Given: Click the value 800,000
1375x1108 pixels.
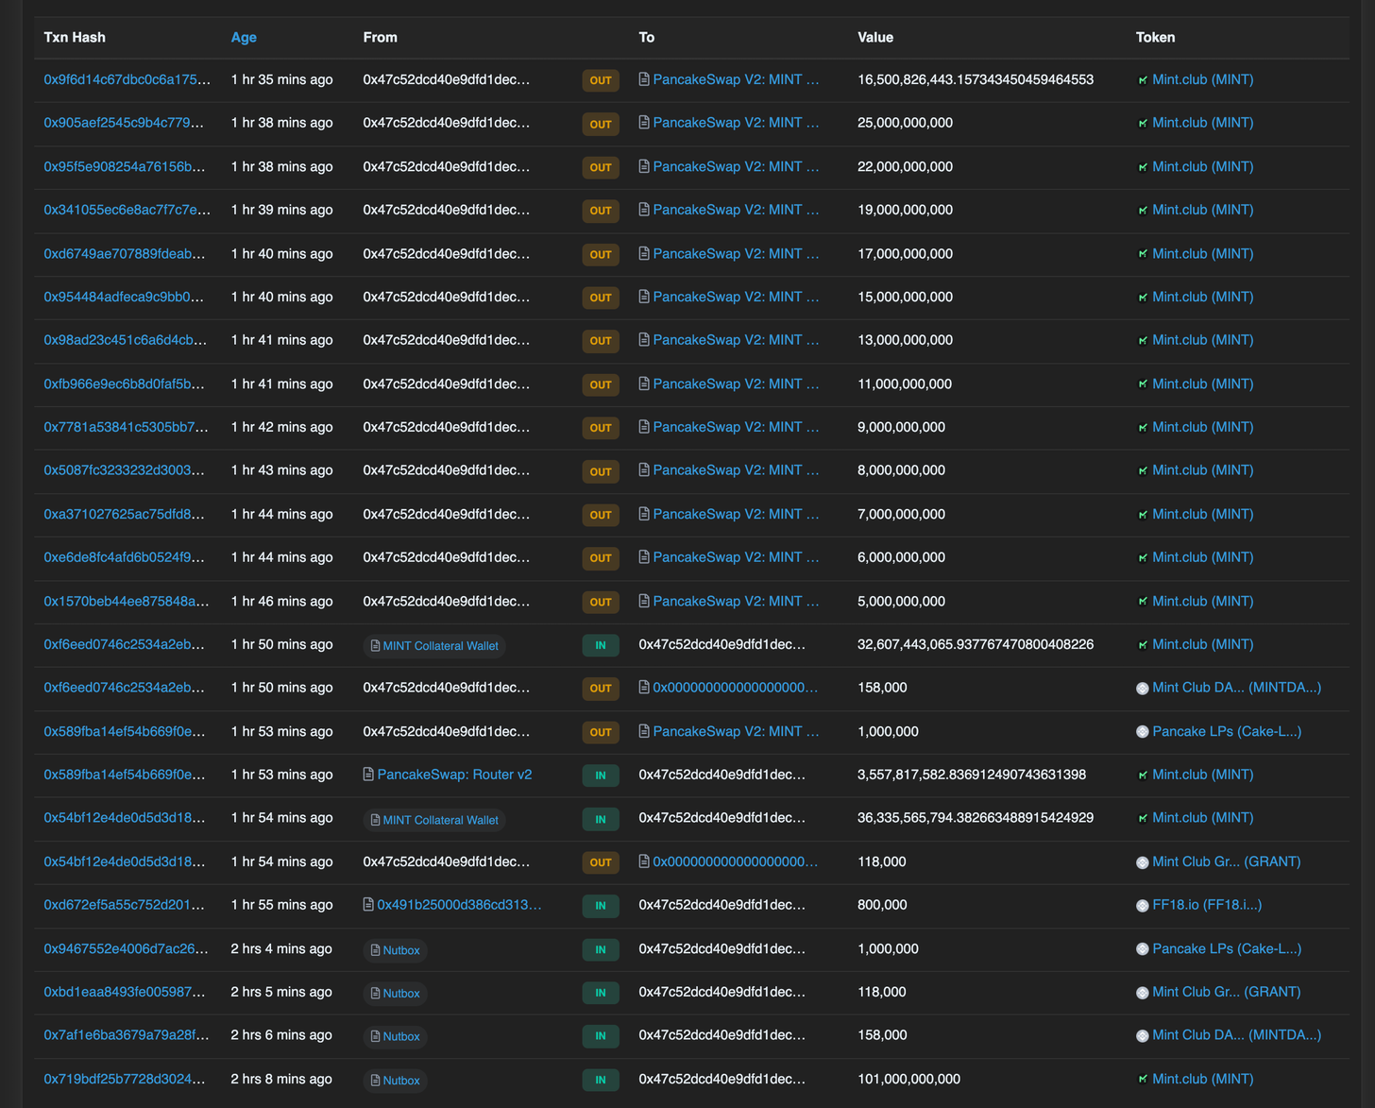Looking at the screenshot, I should (x=882, y=905).
